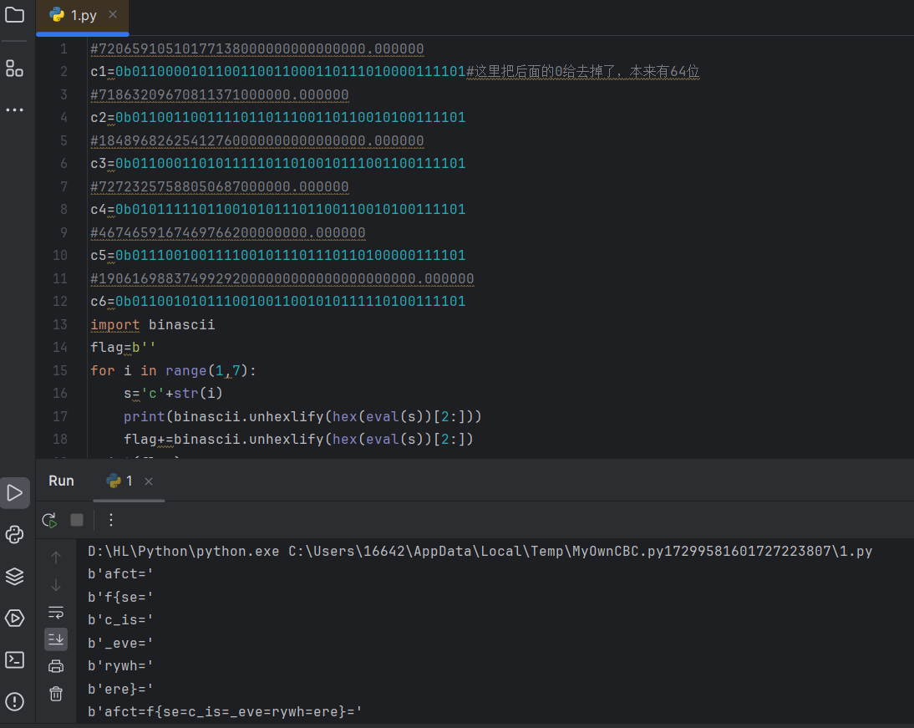Click the comment #4674659167469766 on line 9
The image size is (914, 728).
point(228,232)
